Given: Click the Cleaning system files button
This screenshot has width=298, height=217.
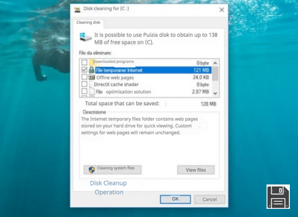Looking at the screenshot, I should [112, 169].
